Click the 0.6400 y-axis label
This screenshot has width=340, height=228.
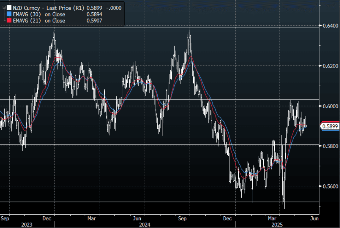[x=331, y=26]
